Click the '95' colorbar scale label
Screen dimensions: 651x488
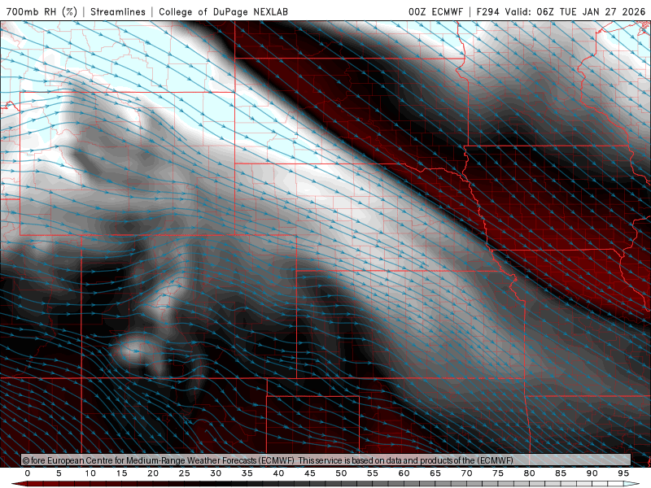tap(623, 473)
